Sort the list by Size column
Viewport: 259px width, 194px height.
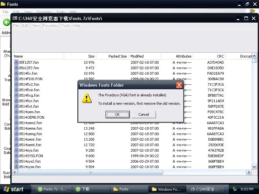[x=80, y=56]
